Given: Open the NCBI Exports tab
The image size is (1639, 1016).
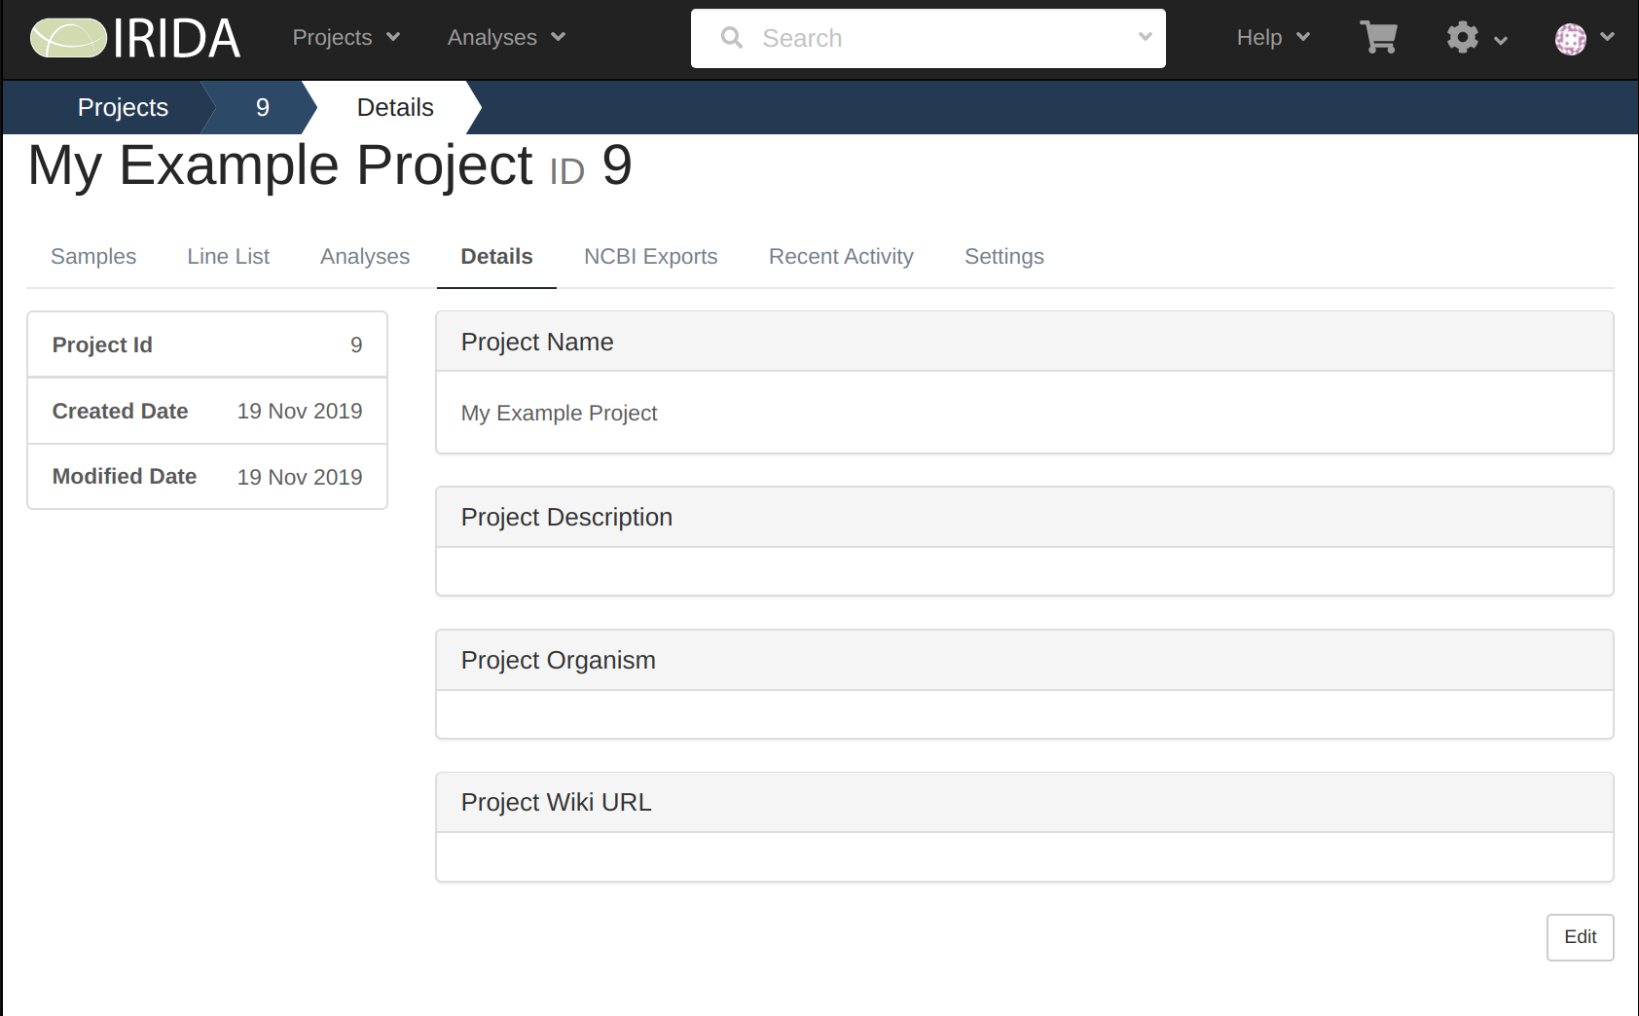Looking at the screenshot, I should [650, 256].
